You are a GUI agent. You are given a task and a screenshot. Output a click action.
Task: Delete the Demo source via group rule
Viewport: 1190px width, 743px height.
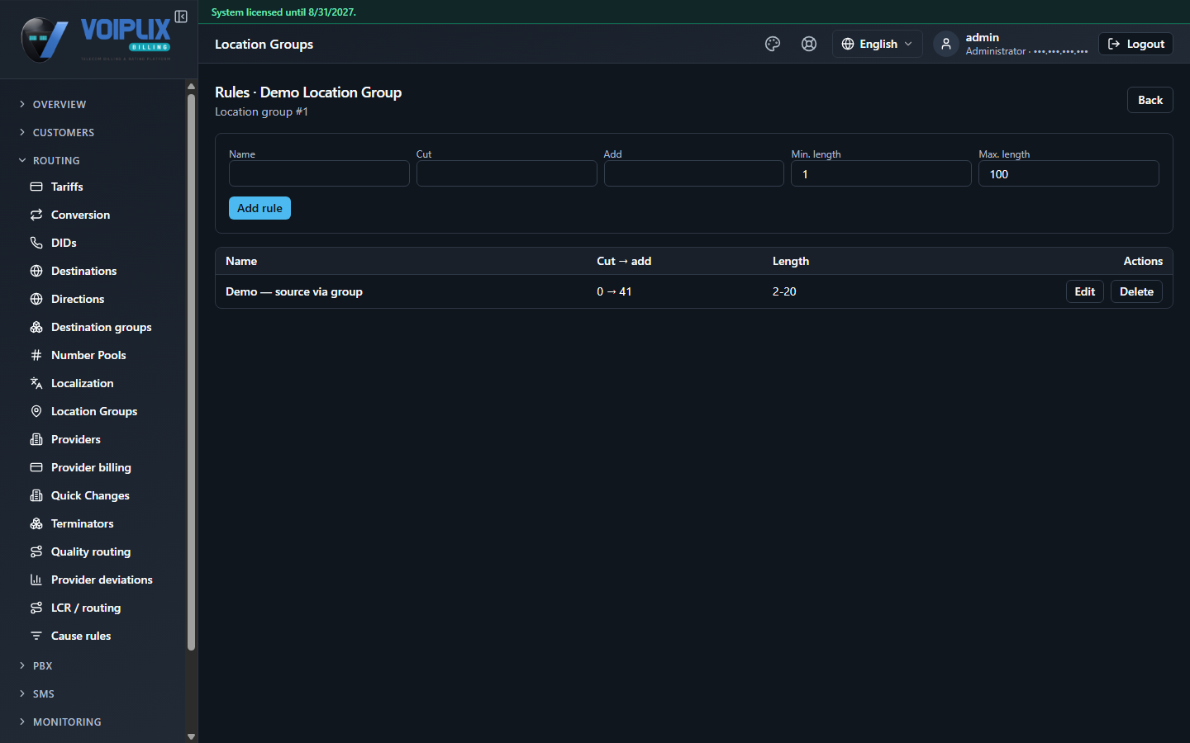[x=1136, y=291]
